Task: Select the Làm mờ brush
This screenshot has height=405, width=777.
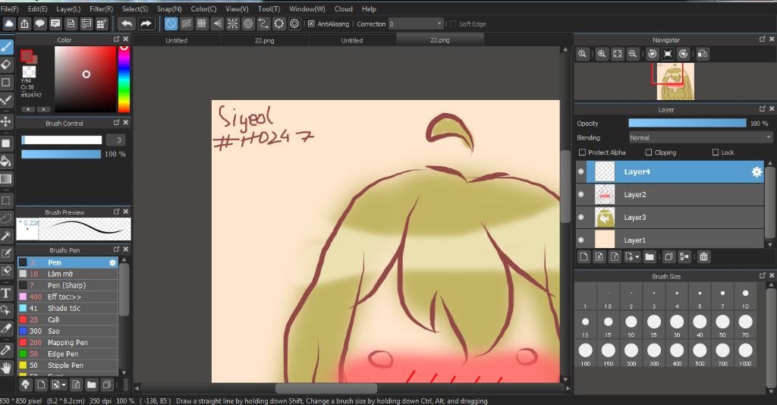Action: point(68,274)
